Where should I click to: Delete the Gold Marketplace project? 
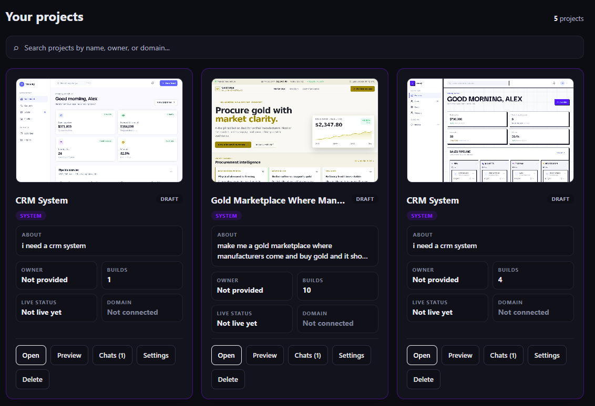[x=228, y=379]
